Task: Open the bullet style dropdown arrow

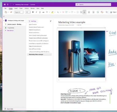Action: coord(69,12)
